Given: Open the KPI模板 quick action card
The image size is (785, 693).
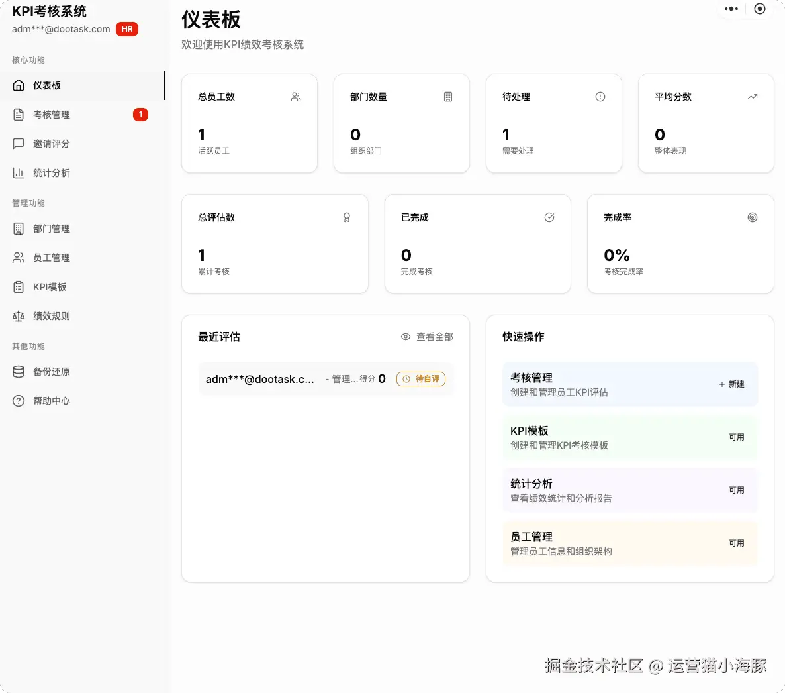Looking at the screenshot, I should (x=630, y=437).
